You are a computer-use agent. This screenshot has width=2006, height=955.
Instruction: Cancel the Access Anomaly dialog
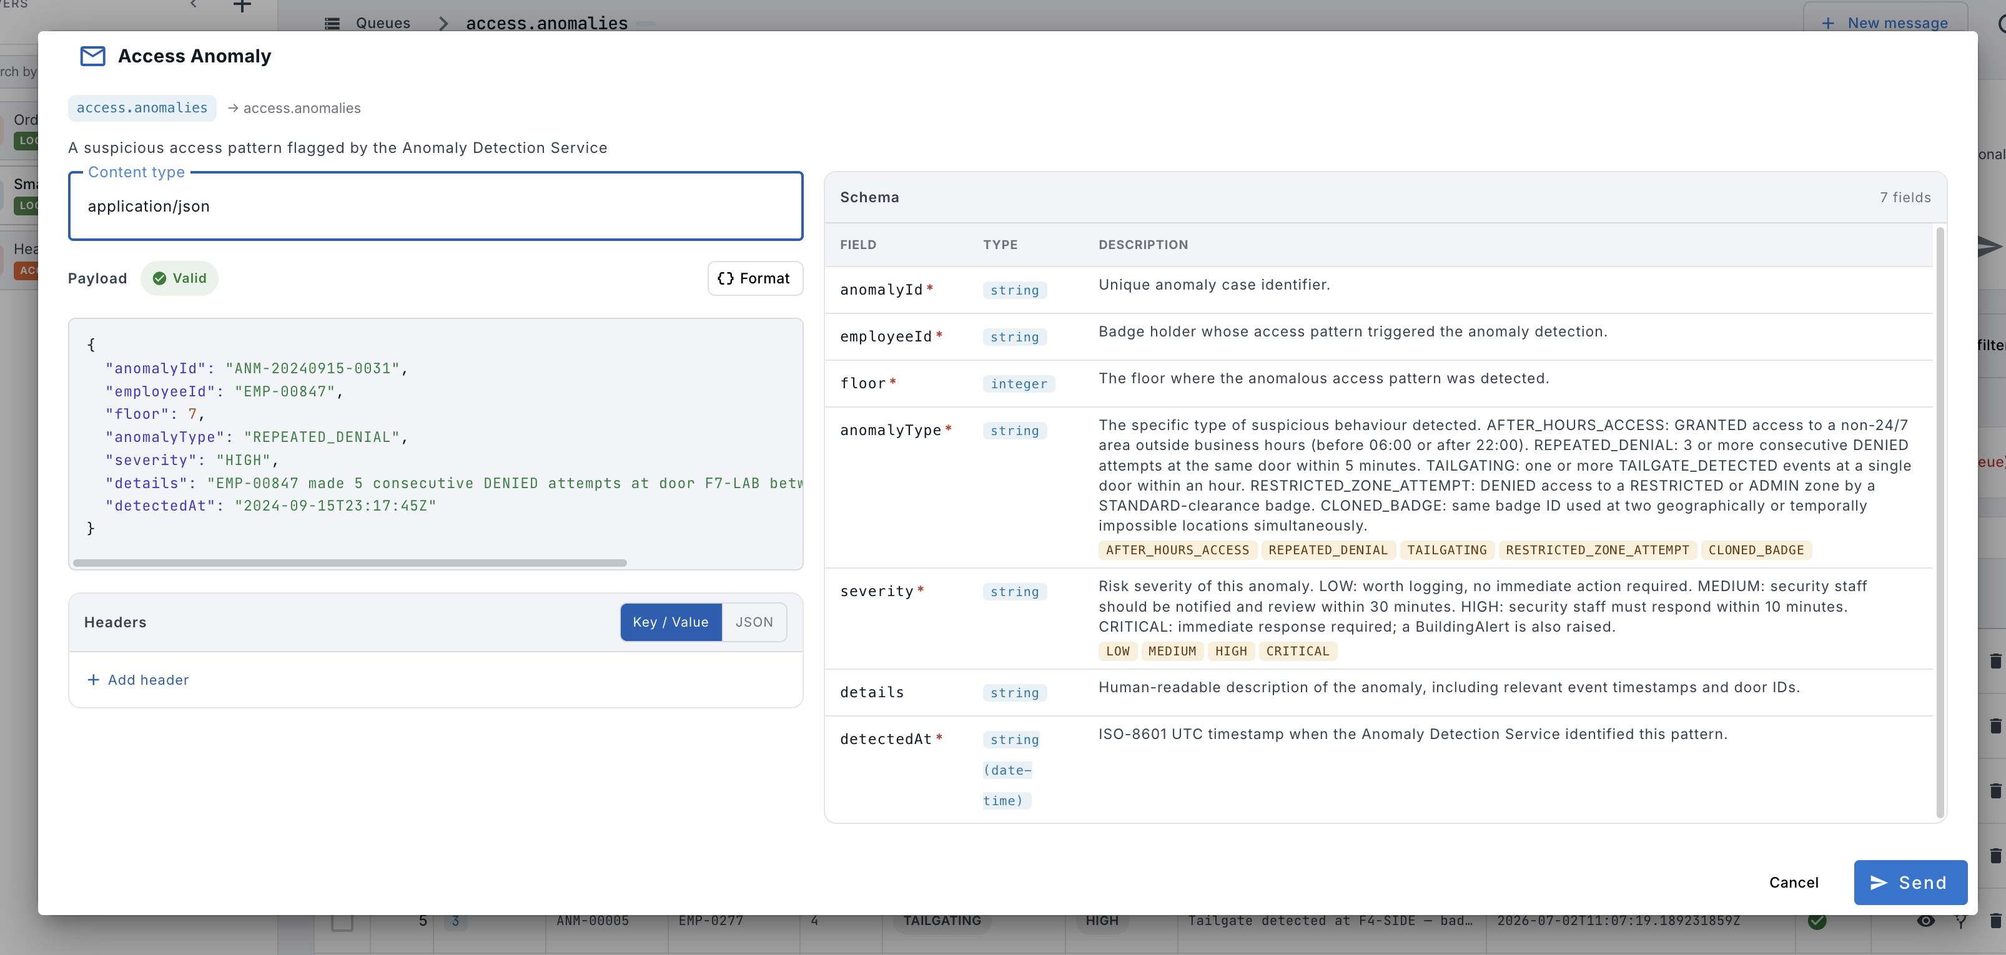tap(1794, 882)
